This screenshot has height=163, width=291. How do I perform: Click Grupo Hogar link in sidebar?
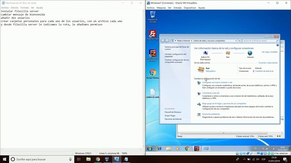click(170, 116)
